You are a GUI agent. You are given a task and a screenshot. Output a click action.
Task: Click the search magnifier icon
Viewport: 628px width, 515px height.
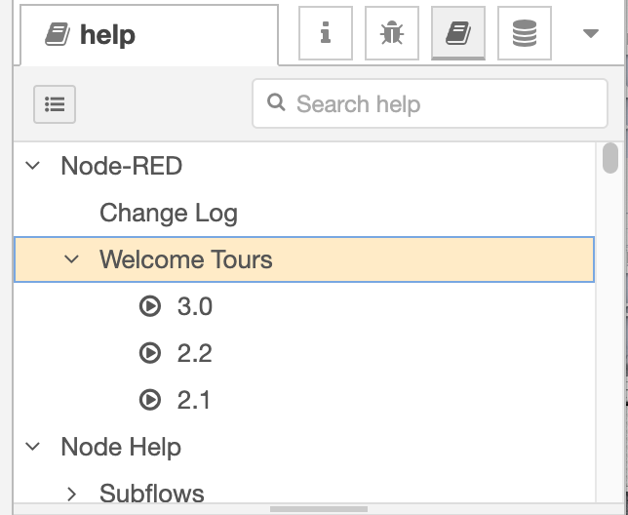point(276,102)
